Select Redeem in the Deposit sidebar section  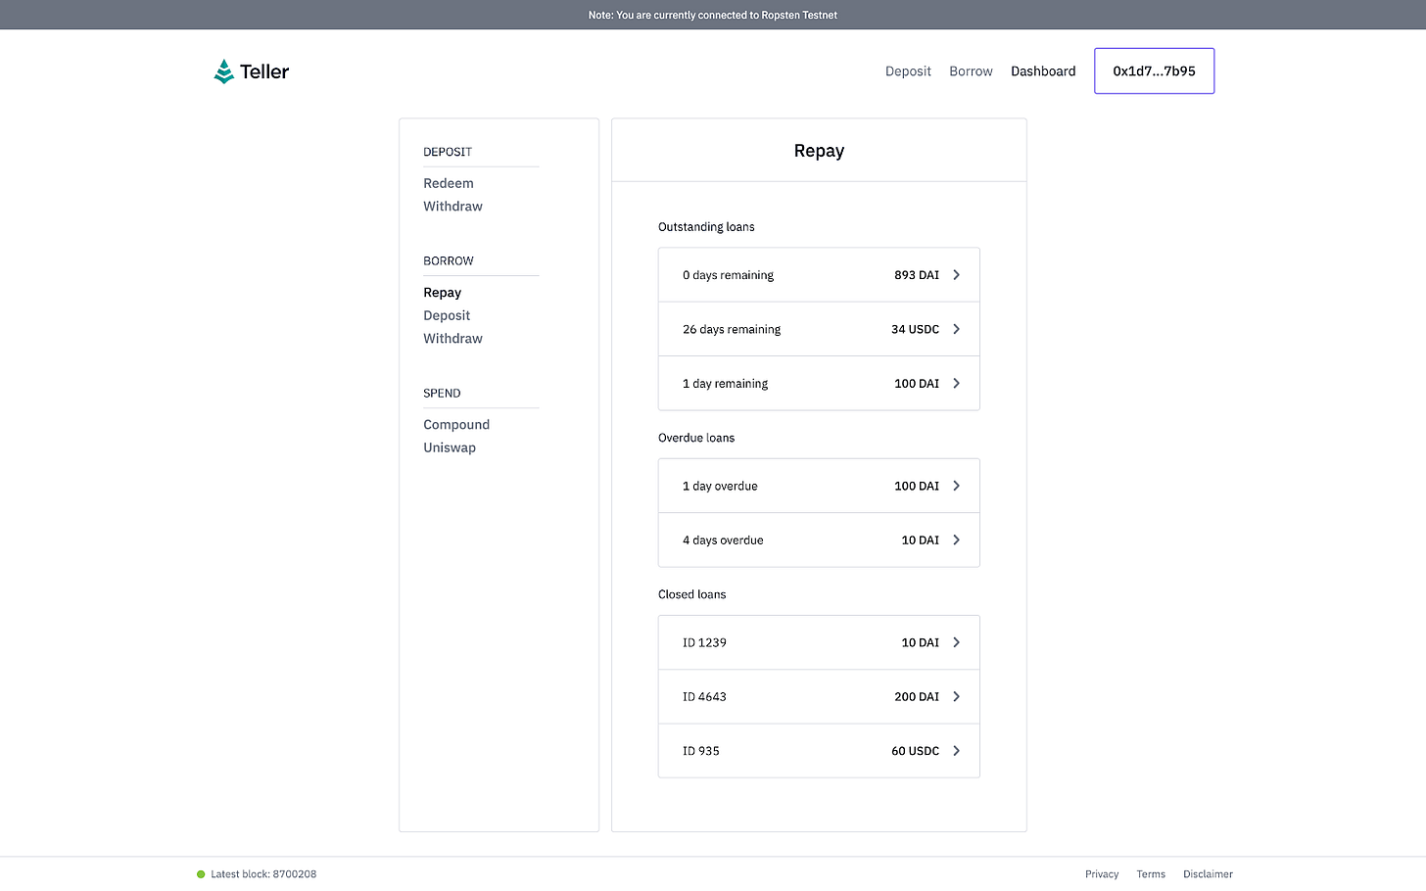[449, 183]
